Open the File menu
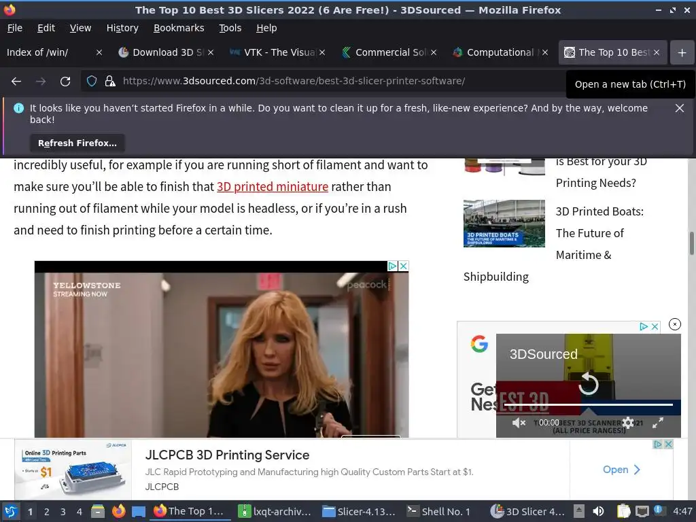This screenshot has height=522, width=696. [x=15, y=28]
